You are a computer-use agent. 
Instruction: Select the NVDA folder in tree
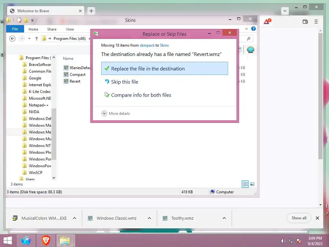pos(31,112)
